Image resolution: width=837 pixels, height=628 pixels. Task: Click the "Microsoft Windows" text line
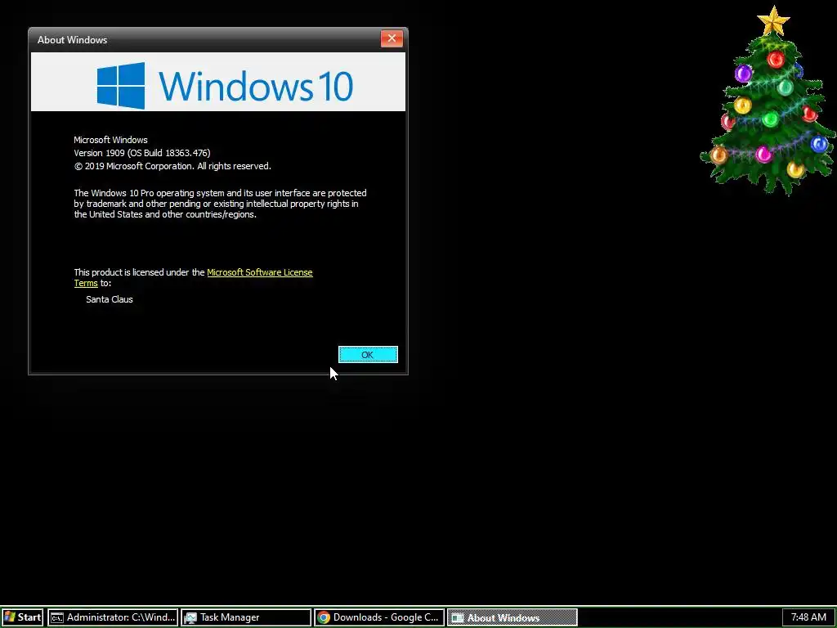pos(110,140)
